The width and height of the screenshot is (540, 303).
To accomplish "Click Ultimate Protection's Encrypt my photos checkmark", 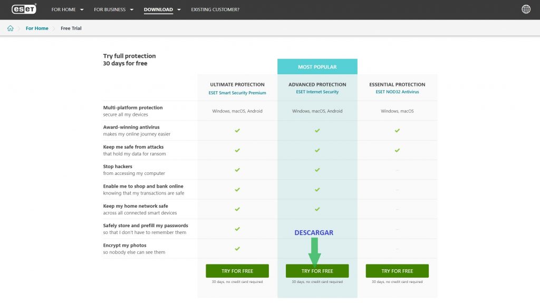I will tap(237, 249).
